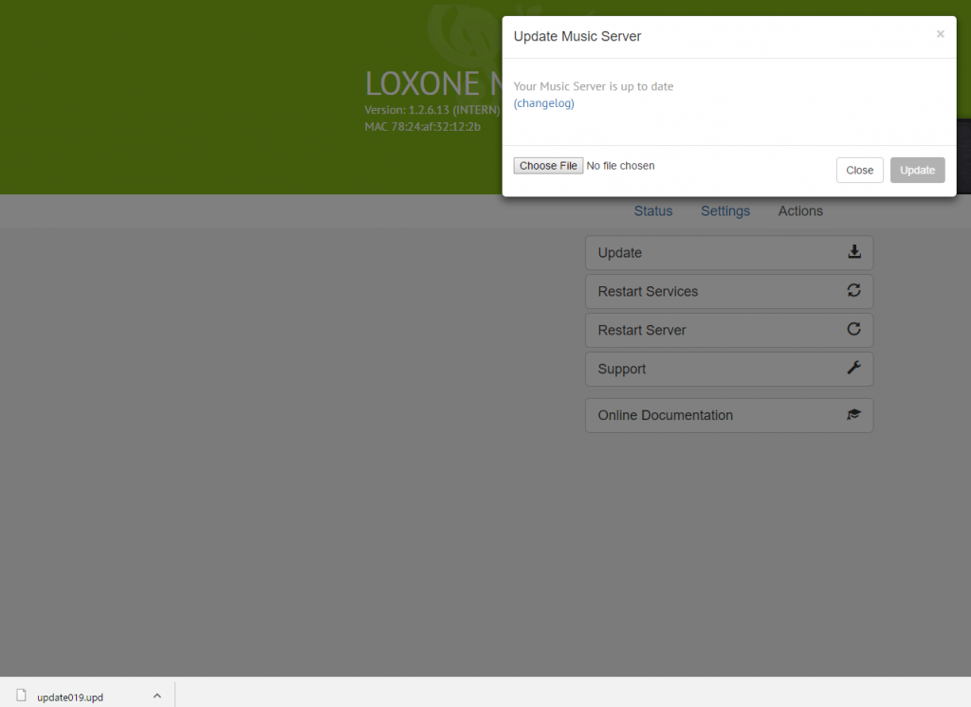Open the Restart Services action
Image resolution: width=971 pixels, height=707 pixels.
(x=728, y=291)
